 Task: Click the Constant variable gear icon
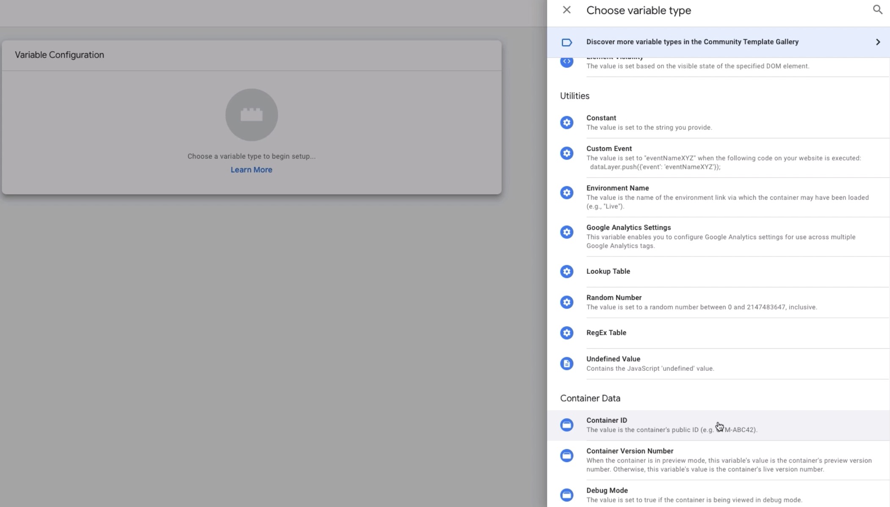pos(567,123)
